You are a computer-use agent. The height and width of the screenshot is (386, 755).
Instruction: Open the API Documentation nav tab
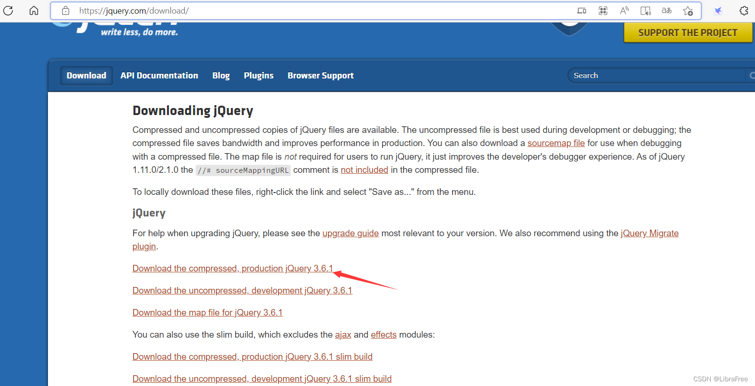coord(159,76)
